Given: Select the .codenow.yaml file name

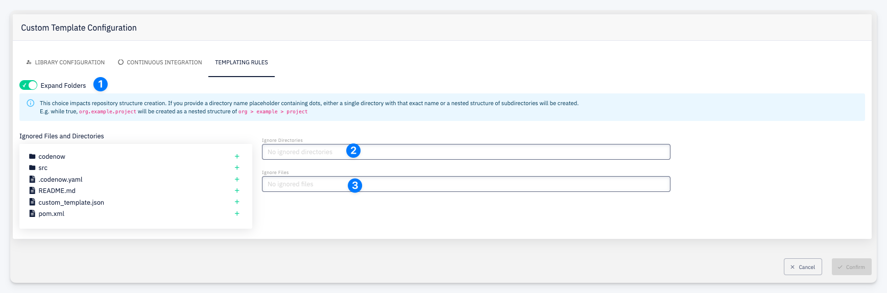Looking at the screenshot, I should pyautogui.click(x=60, y=180).
